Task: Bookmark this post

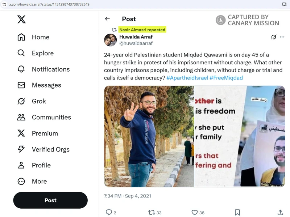Action: 237,212
